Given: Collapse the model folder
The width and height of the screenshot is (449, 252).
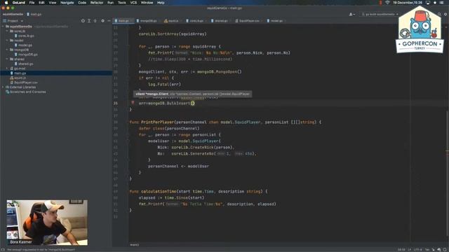Looking at the screenshot, I should pyautogui.click(x=7, y=41).
